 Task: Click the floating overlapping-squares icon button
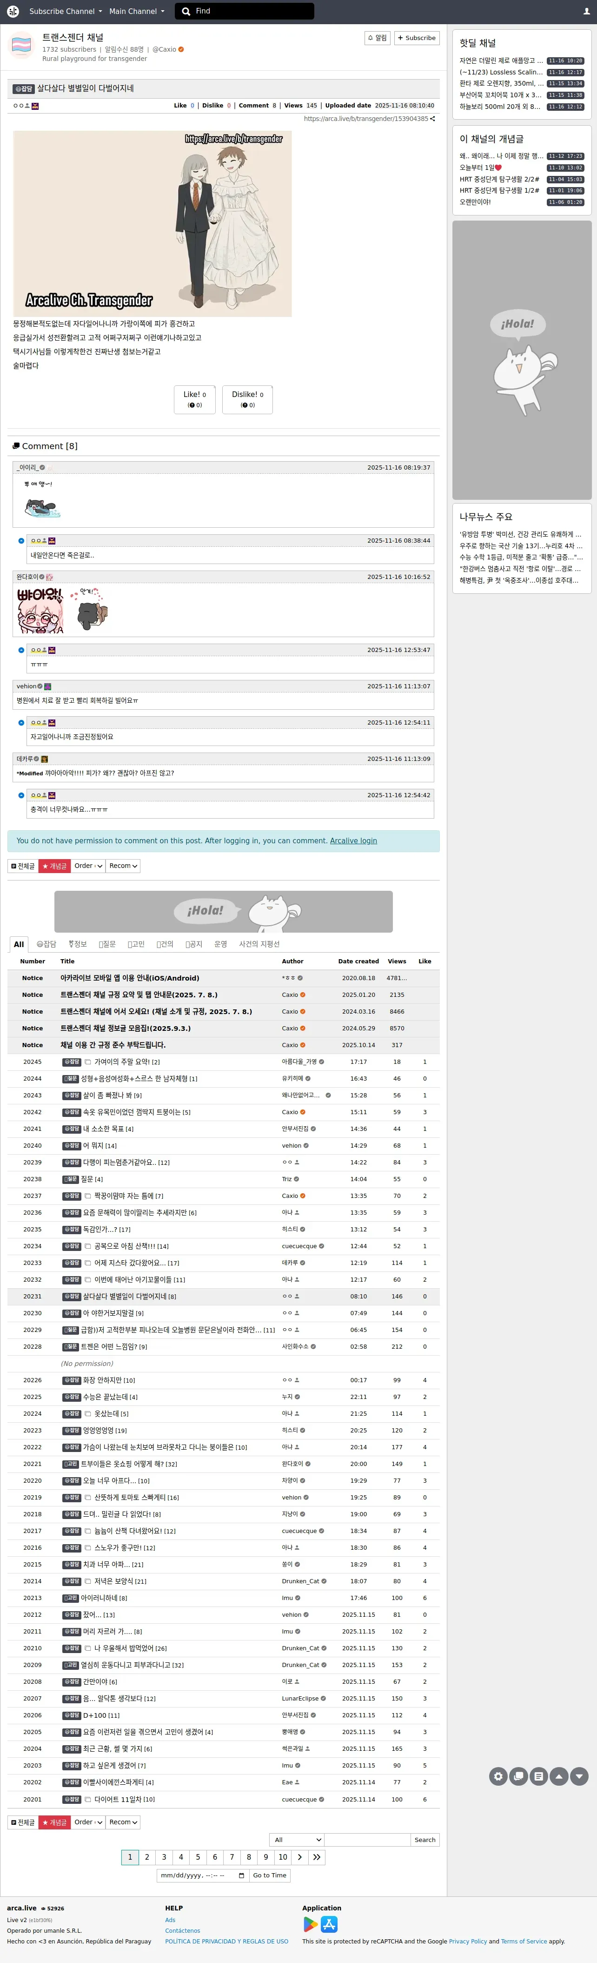[x=518, y=1775]
